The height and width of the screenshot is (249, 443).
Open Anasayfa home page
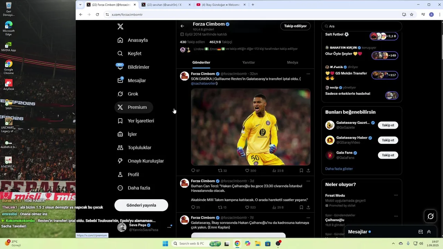click(133, 40)
